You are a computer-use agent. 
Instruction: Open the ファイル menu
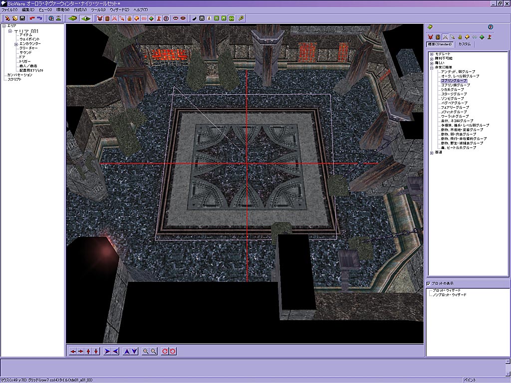pos(9,9)
